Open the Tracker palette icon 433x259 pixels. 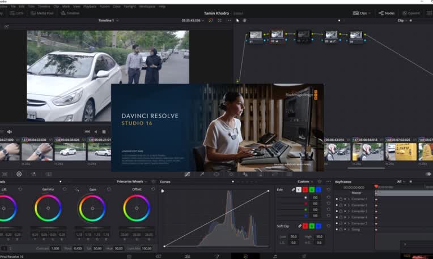(x=231, y=174)
